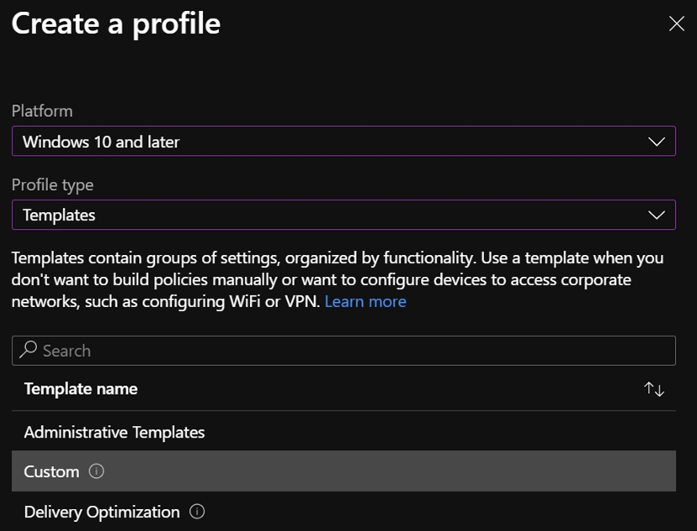Click the Create a profile title
The image size is (697, 531).
[114, 24]
